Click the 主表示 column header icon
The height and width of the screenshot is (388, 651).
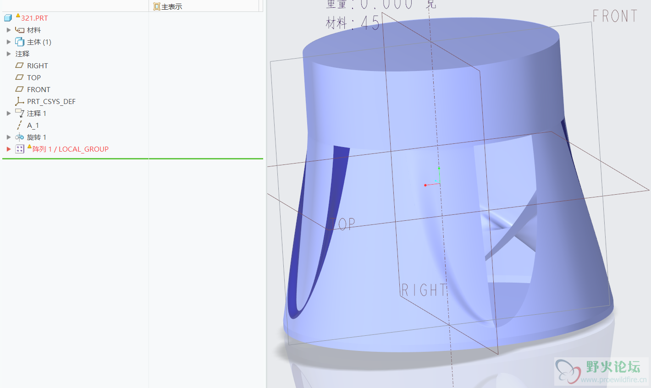point(157,6)
